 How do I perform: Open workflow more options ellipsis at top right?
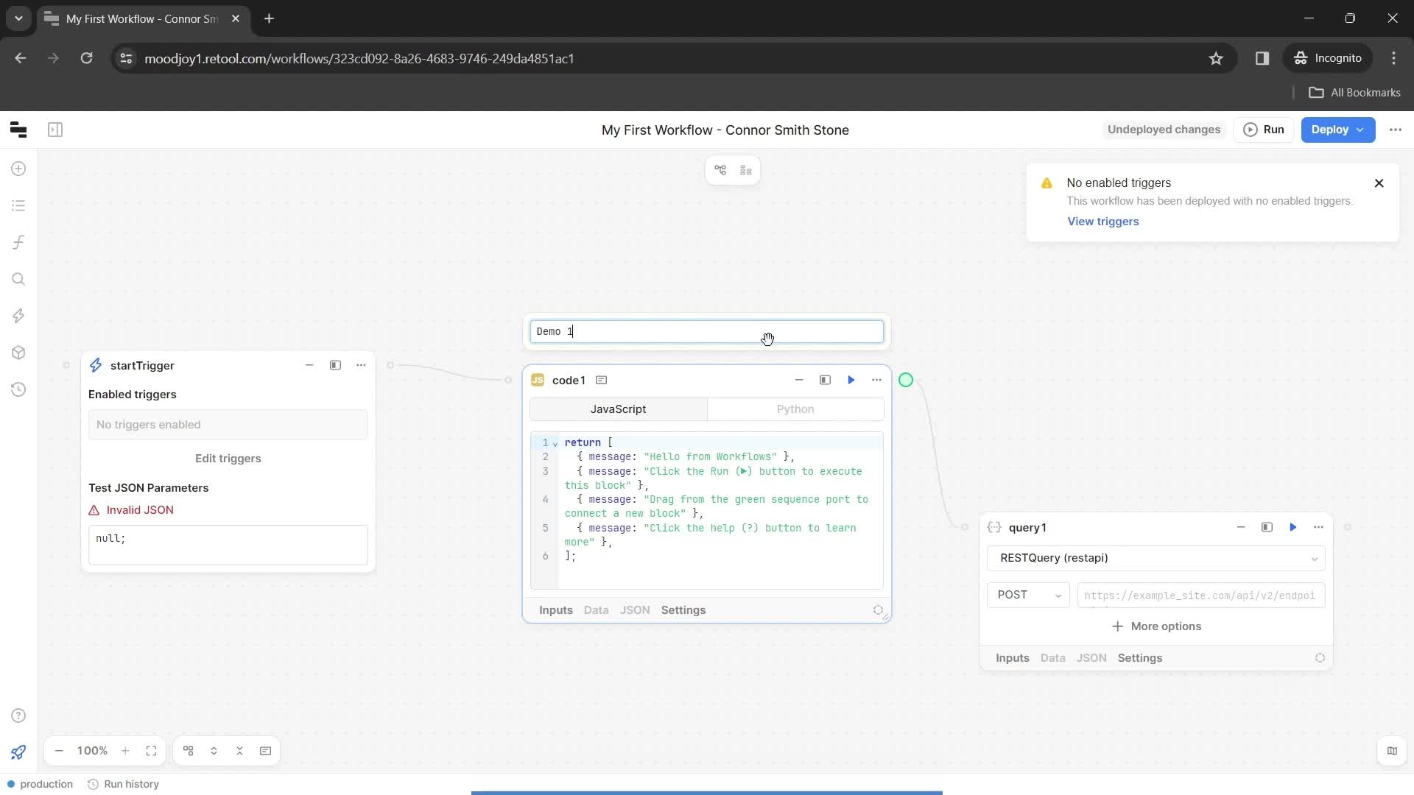[x=1396, y=130]
